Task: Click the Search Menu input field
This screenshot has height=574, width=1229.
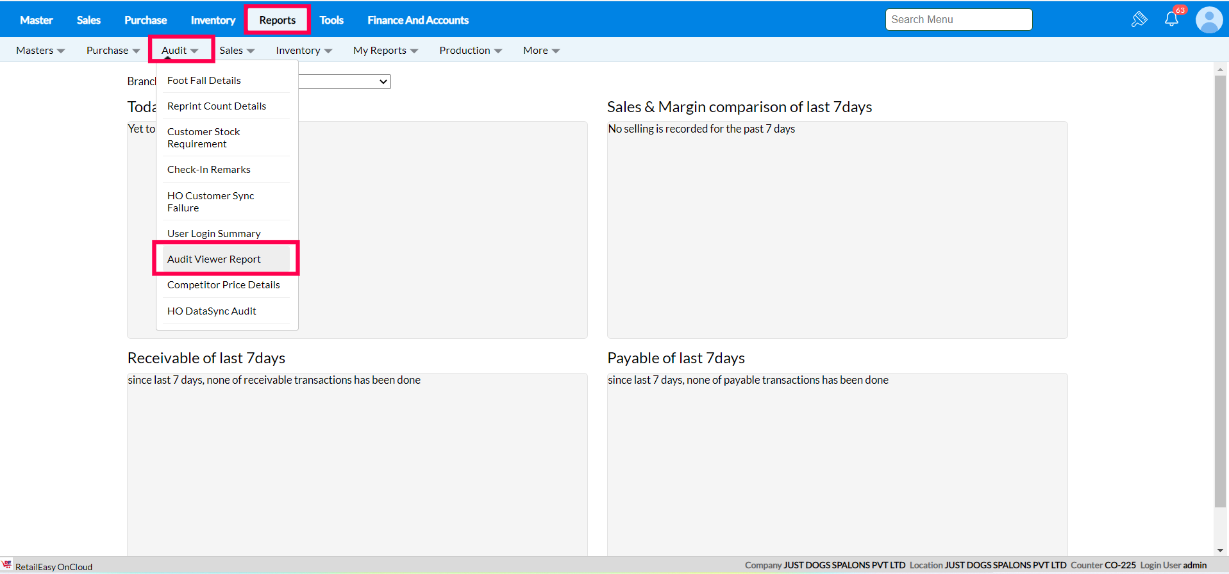Action: click(x=958, y=20)
